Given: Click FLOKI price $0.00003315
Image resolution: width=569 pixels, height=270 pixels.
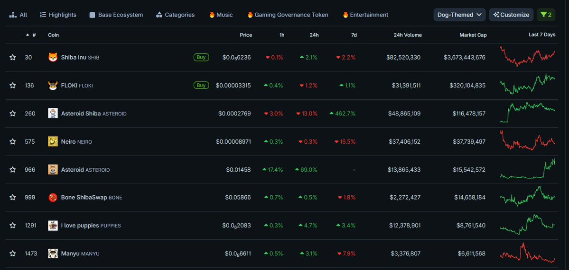Looking at the screenshot, I should (x=233, y=86).
